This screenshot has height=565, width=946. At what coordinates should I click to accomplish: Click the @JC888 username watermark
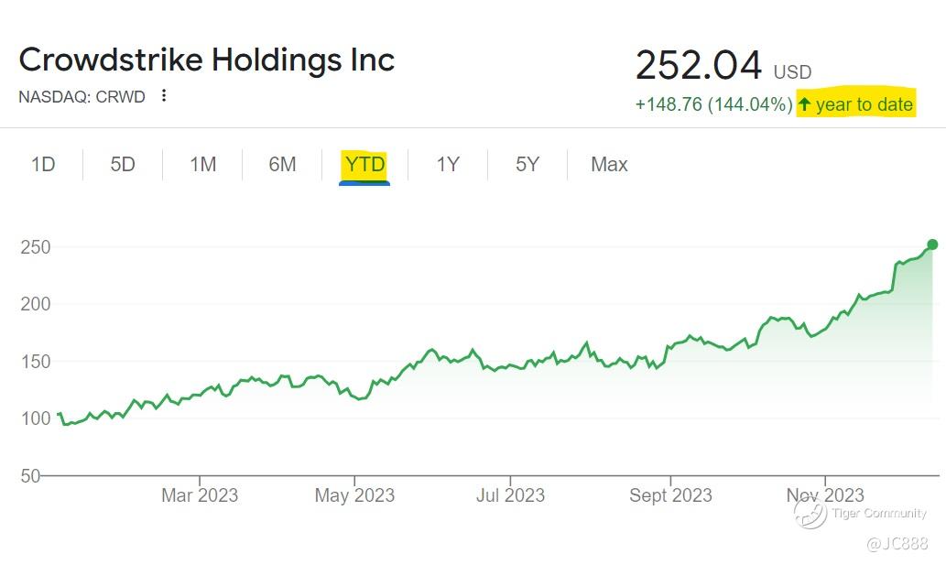tap(897, 544)
